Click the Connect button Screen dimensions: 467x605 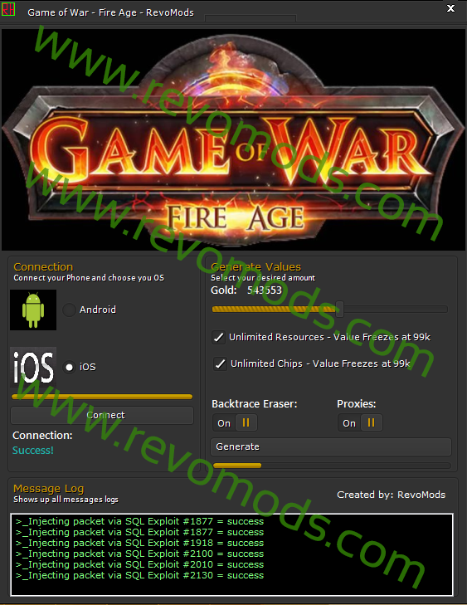tap(102, 415)
